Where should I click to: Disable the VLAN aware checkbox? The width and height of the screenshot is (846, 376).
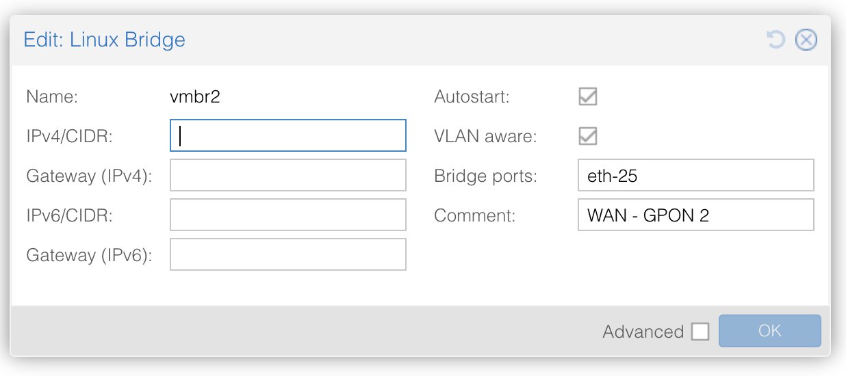click(587, 136)
